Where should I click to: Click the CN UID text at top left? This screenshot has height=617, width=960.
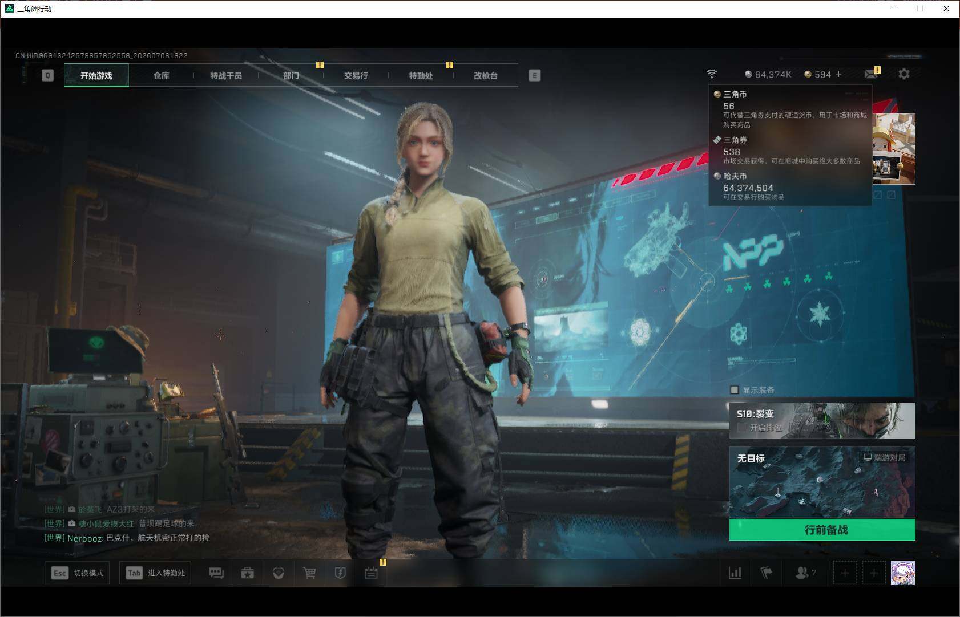point(102,55)
